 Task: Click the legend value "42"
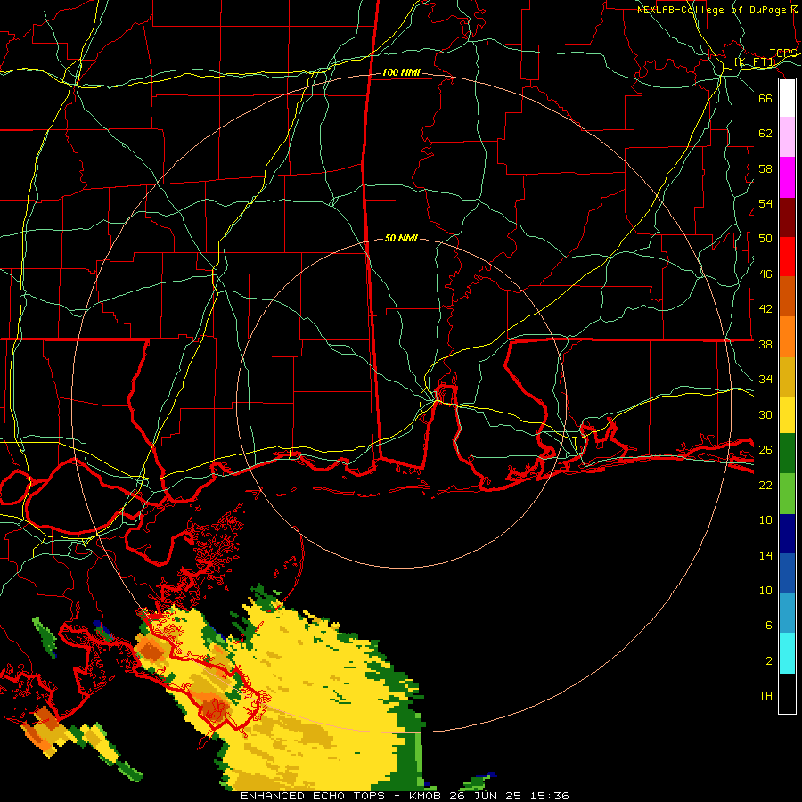point(765,308)
